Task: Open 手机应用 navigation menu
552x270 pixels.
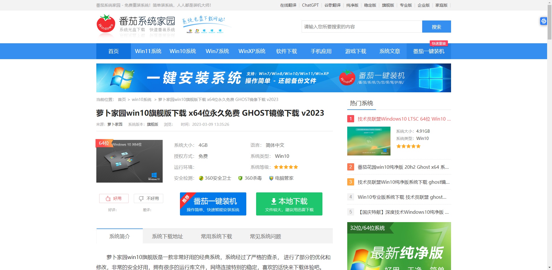Action: tap(321, 51)
